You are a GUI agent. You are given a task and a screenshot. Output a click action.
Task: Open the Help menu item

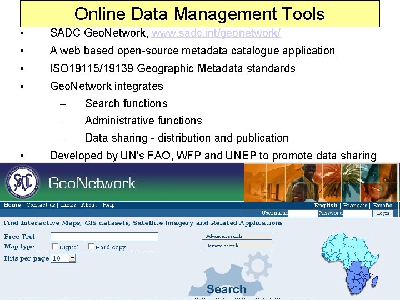click(108, 205)
